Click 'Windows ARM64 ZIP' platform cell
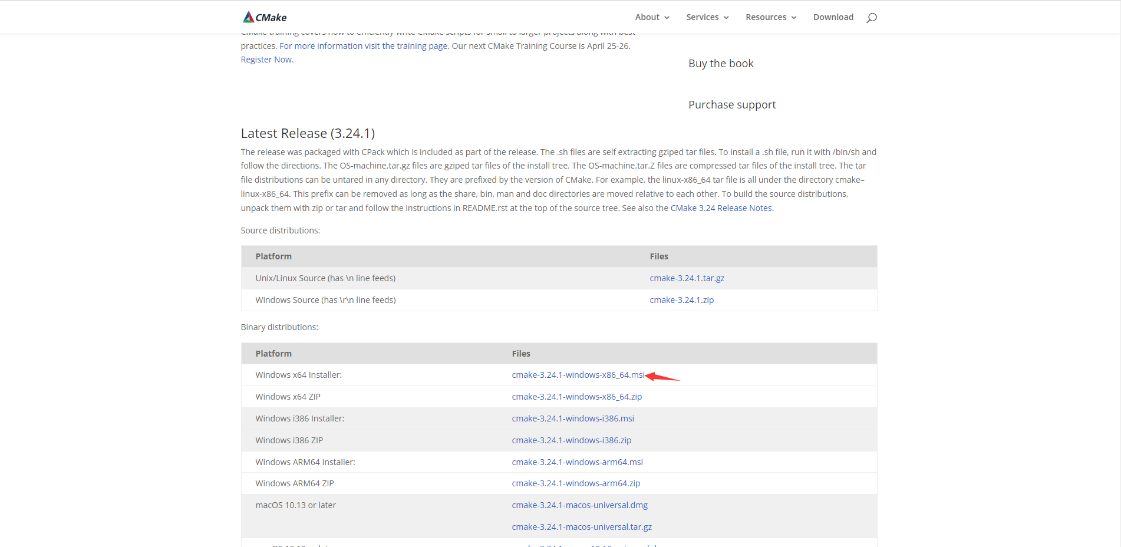Screen dimensions: 1121x547 [x=295, y=483]
